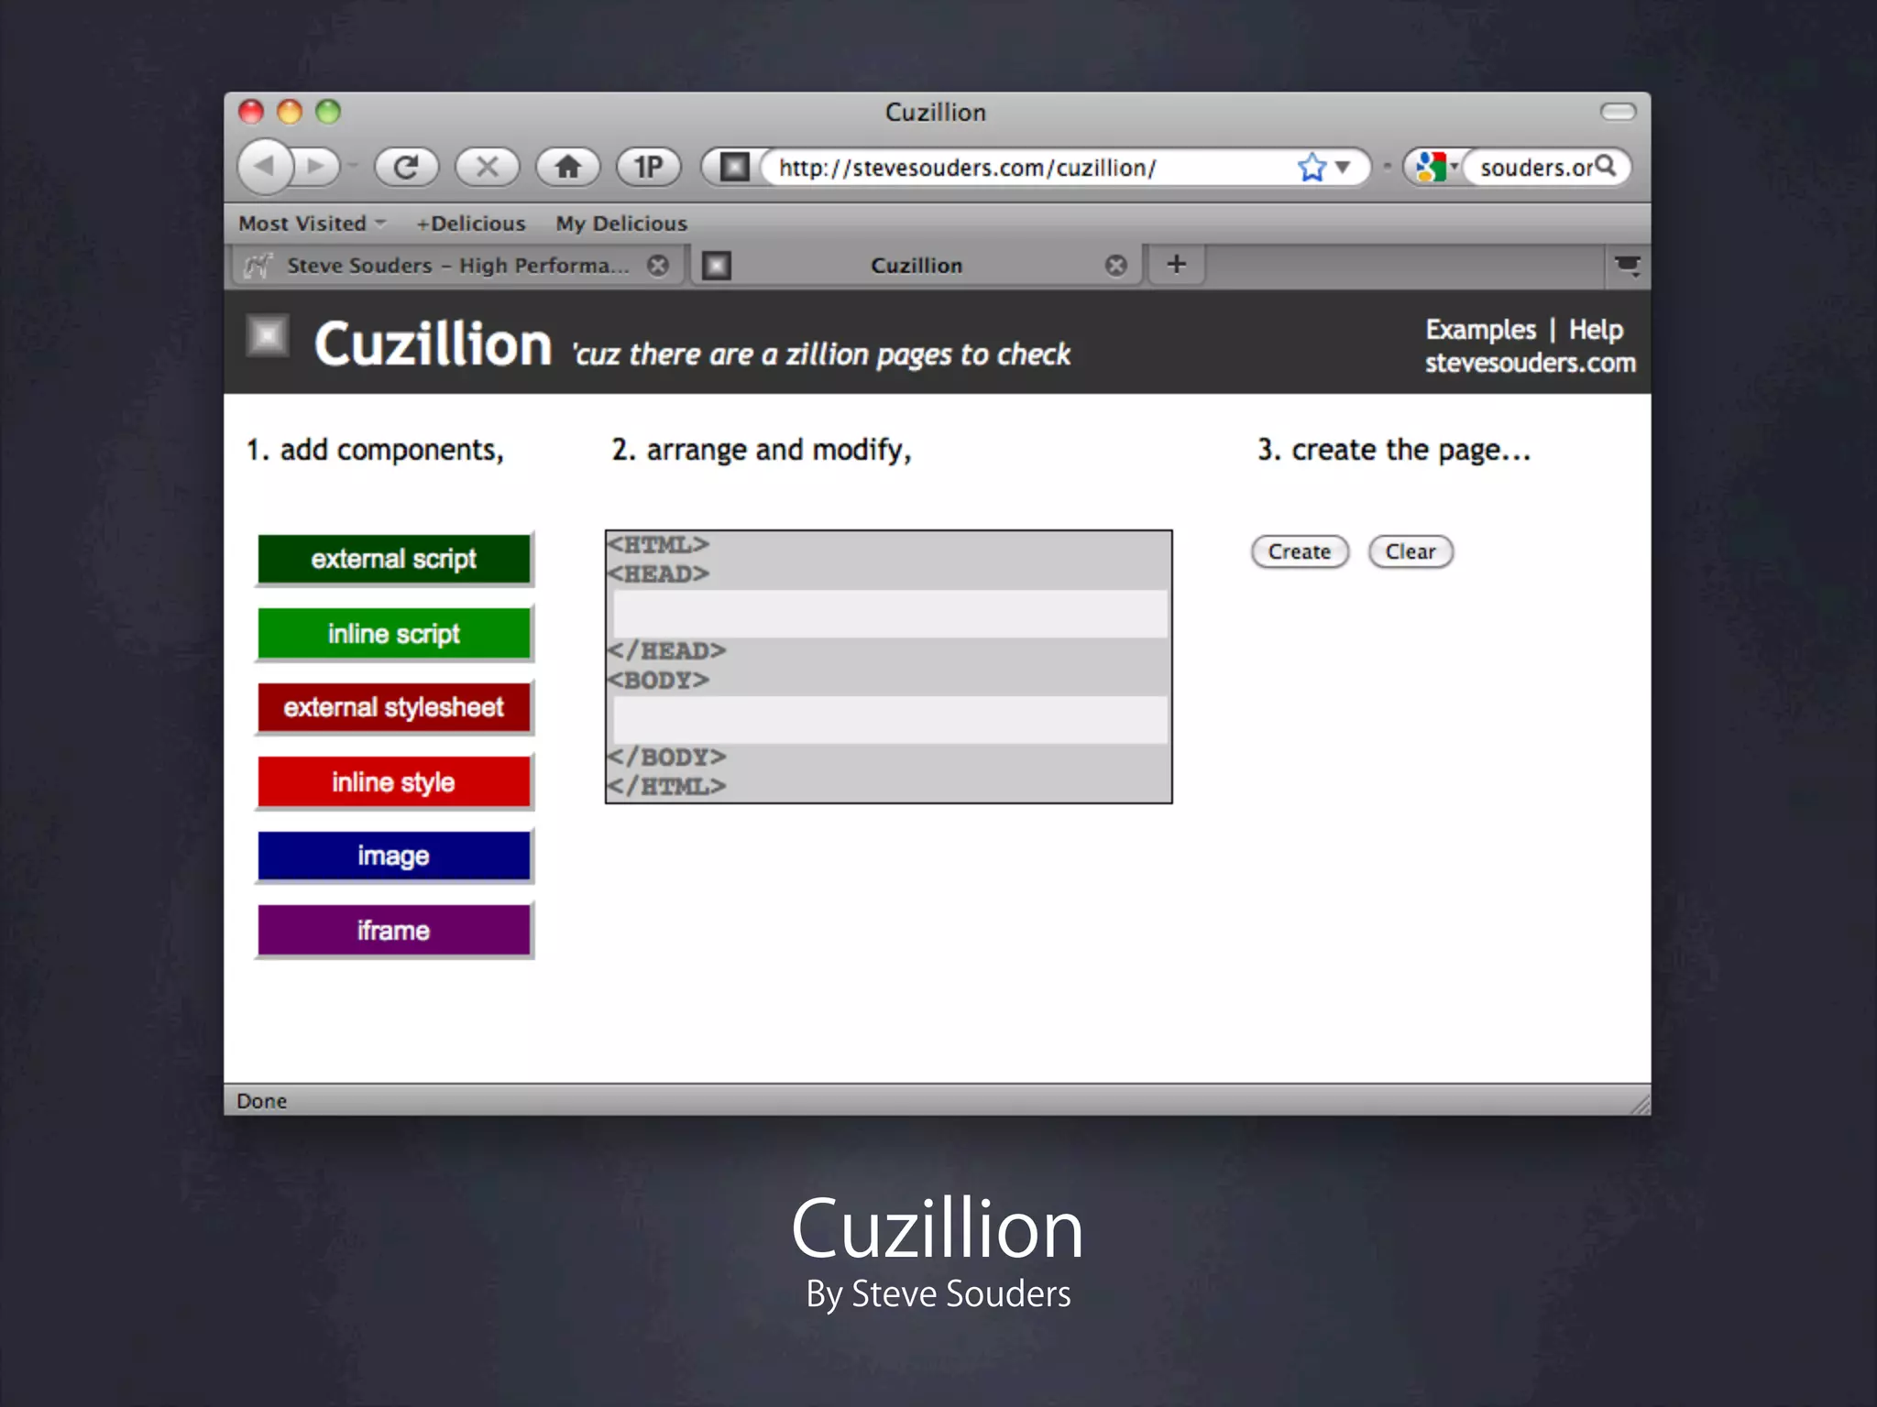Viewport: 1877px width, 1407px height.
Task: Click the Clear button
Action: (1410, 551)
